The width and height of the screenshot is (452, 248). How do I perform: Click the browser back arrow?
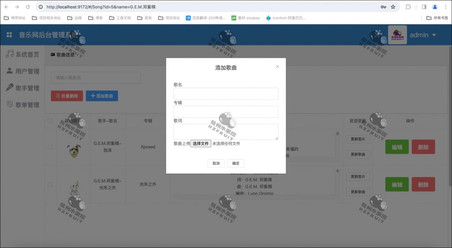pos(6,7)
